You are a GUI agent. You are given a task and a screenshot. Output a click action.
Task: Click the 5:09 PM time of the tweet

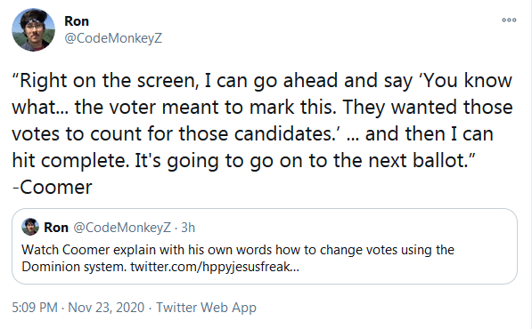point(35,308)
